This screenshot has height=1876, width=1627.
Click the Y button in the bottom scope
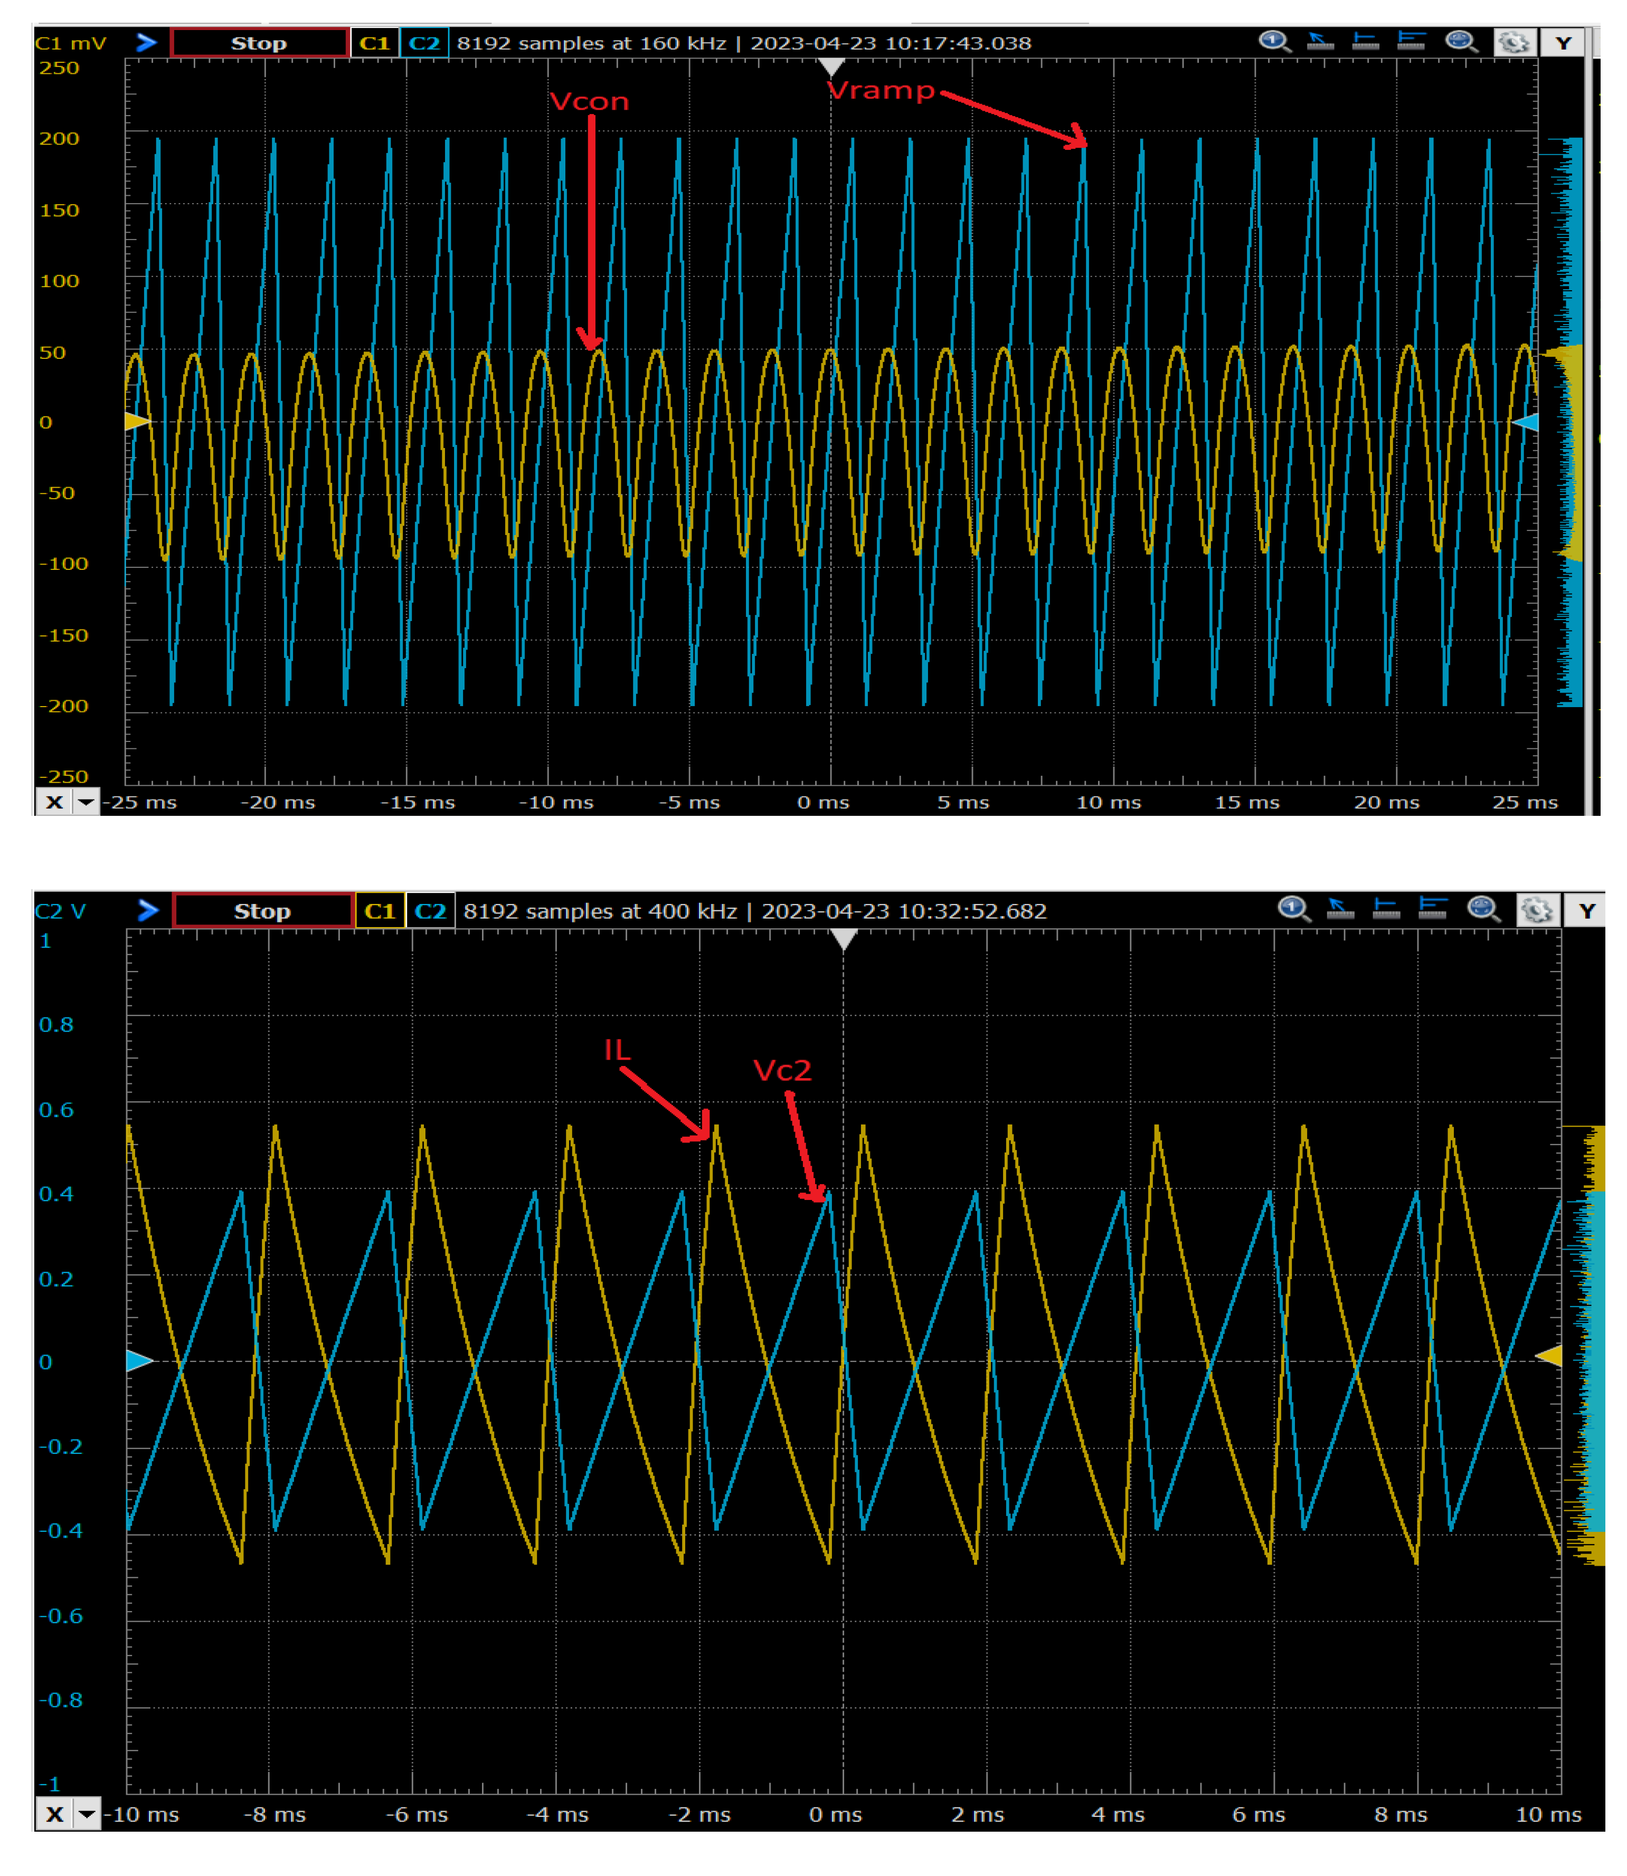click(x=1586, y=910)
